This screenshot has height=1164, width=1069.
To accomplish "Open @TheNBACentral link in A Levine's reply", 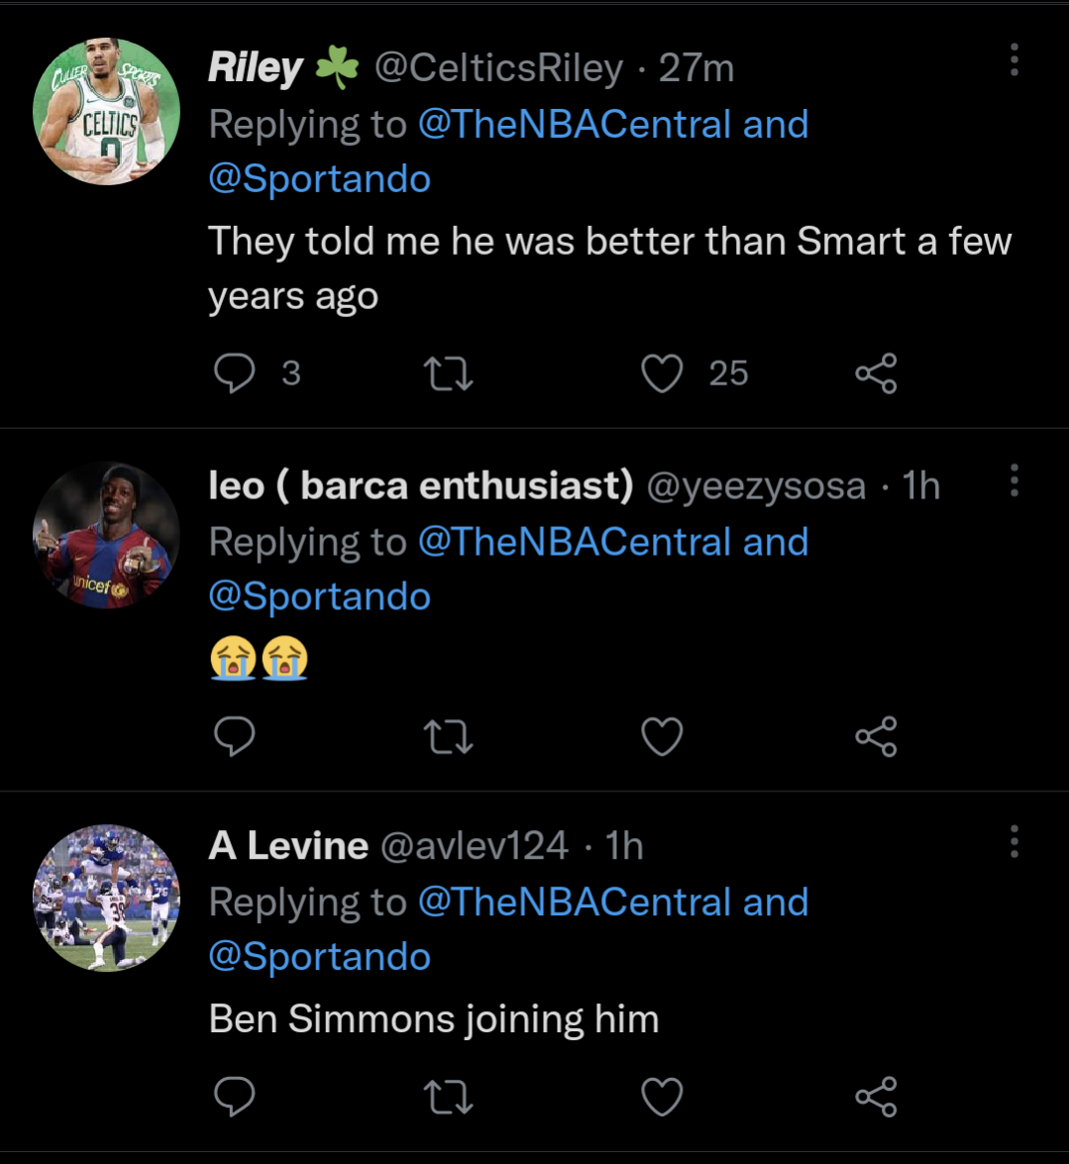I will pos(574,902).
